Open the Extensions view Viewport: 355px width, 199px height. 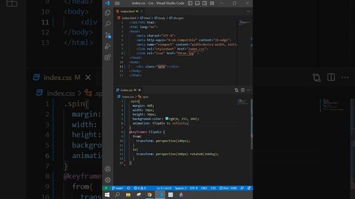pos(108,57)
